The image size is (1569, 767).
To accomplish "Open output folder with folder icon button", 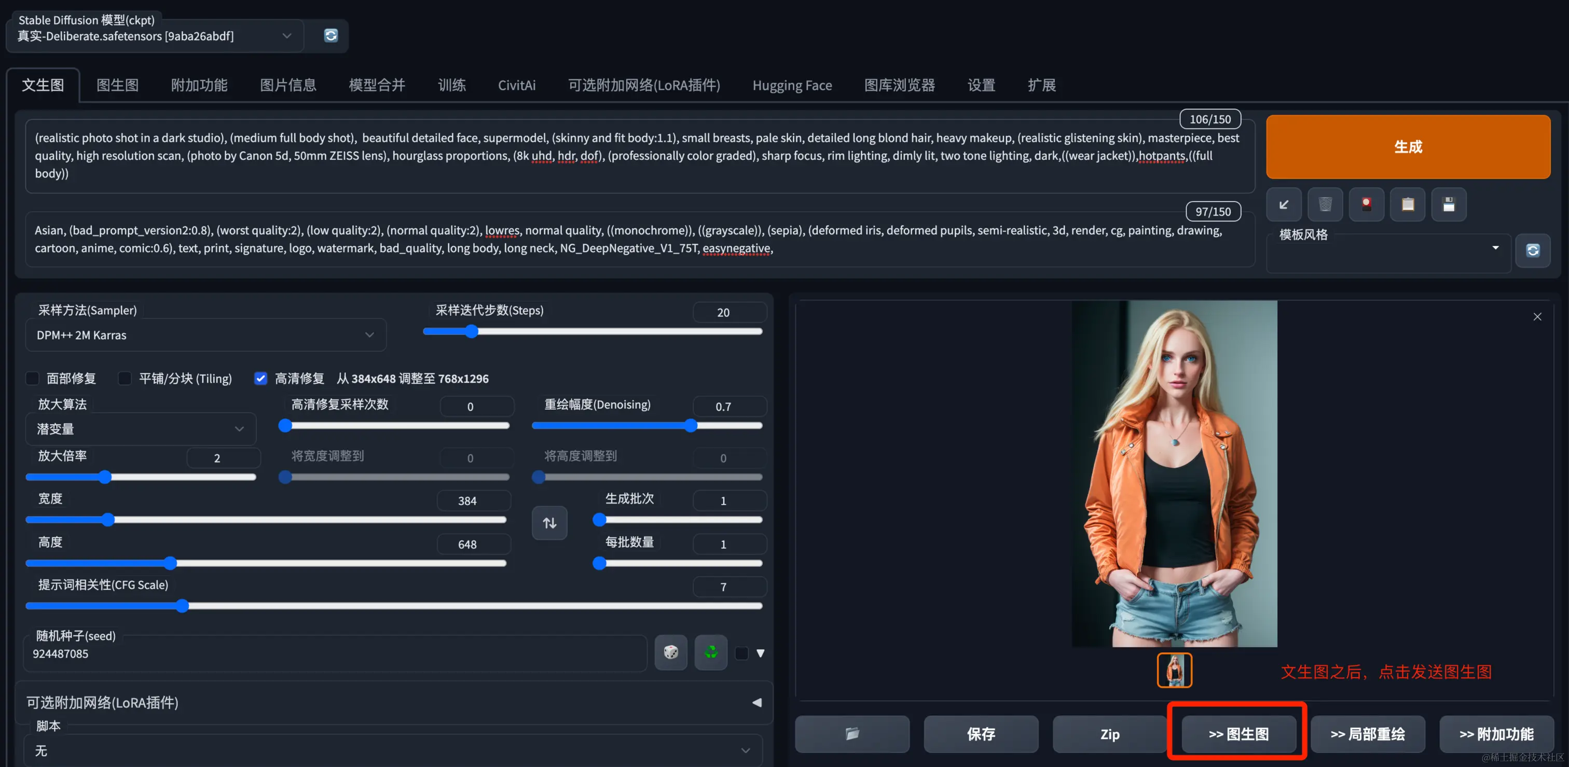I will point(852,734).
